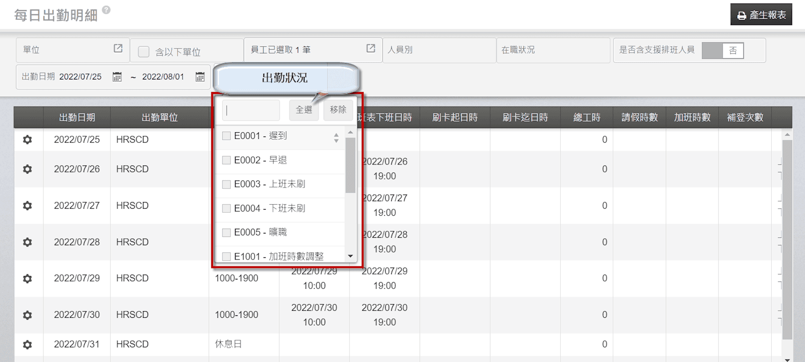Click the gear icon for 2022/07/31 row
Image resolution: width=805 pixels, height=362 pixels.
(28, 344)
